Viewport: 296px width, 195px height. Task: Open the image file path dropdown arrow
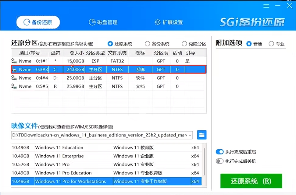tap(191, 135)
